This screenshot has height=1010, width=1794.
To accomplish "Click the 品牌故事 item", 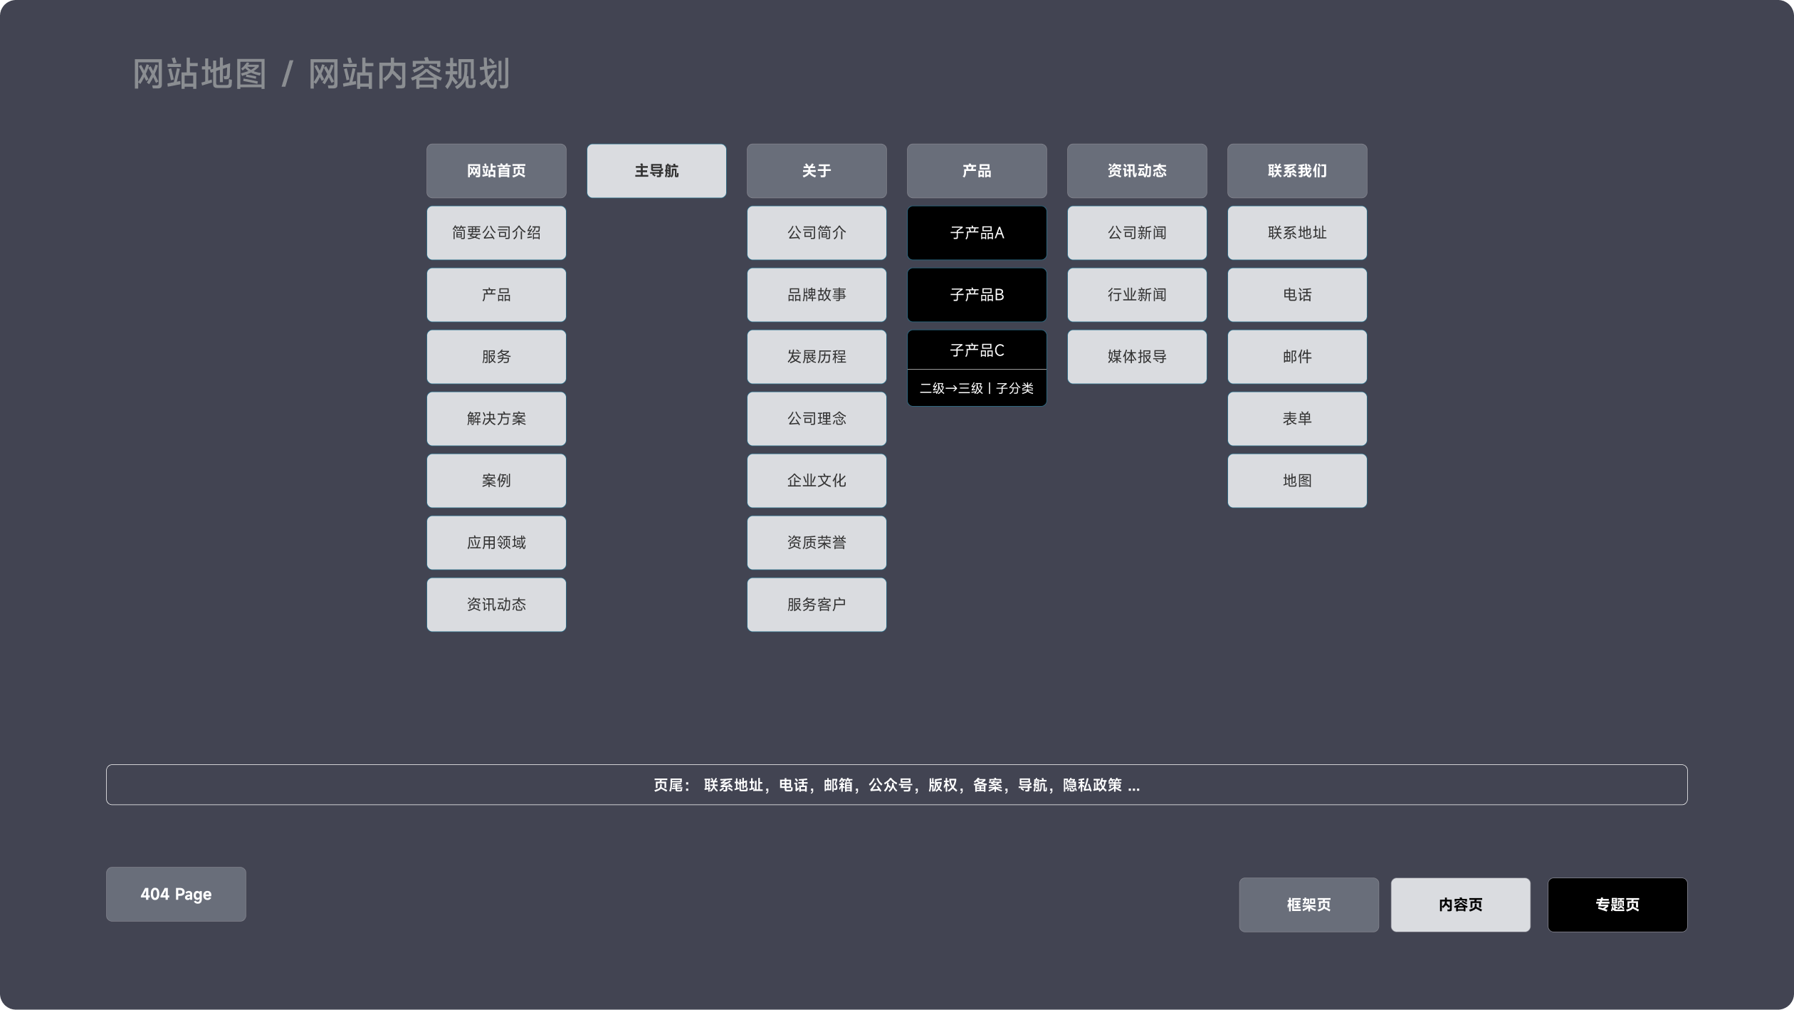I will pyautogui.click(x=817, y=295).
